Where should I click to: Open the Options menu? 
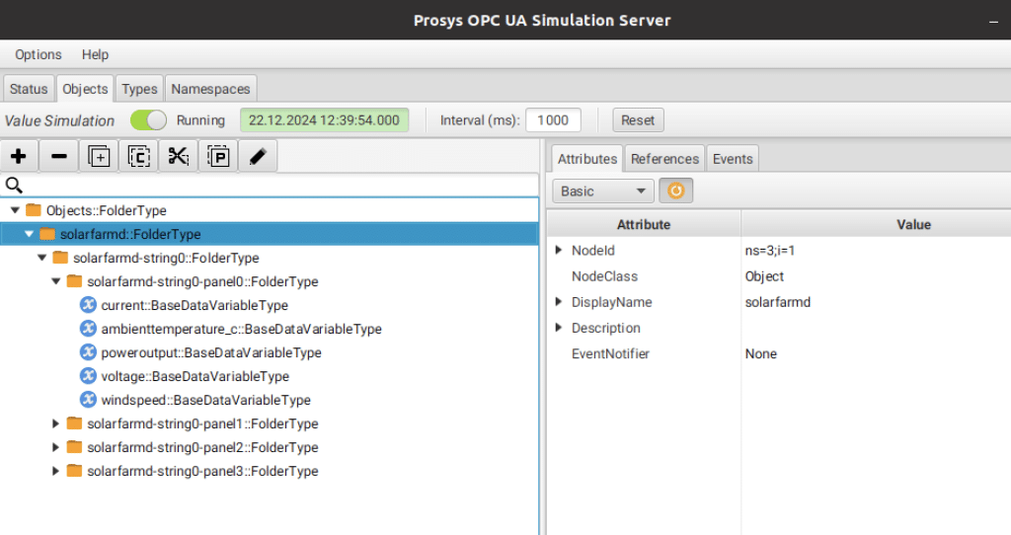[x=39, y=55]
